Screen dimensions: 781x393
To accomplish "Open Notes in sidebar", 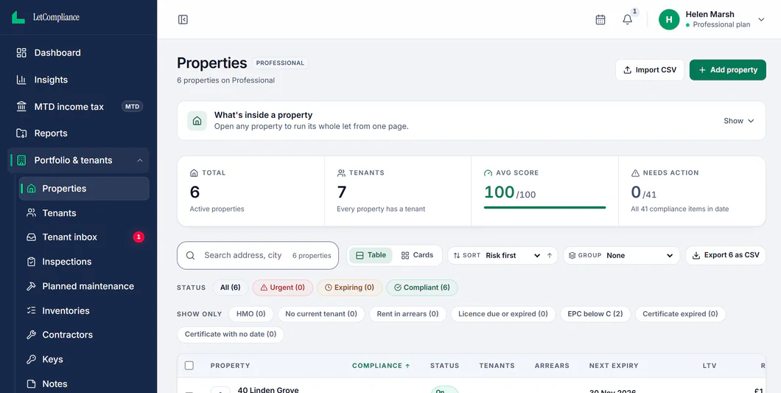I will [x=84, y=383].
